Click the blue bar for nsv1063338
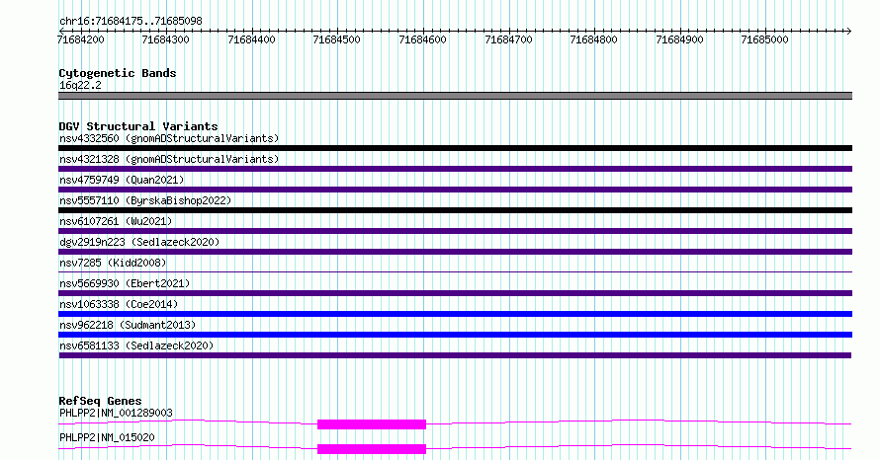880x460 pixels. tap(455, 314)
